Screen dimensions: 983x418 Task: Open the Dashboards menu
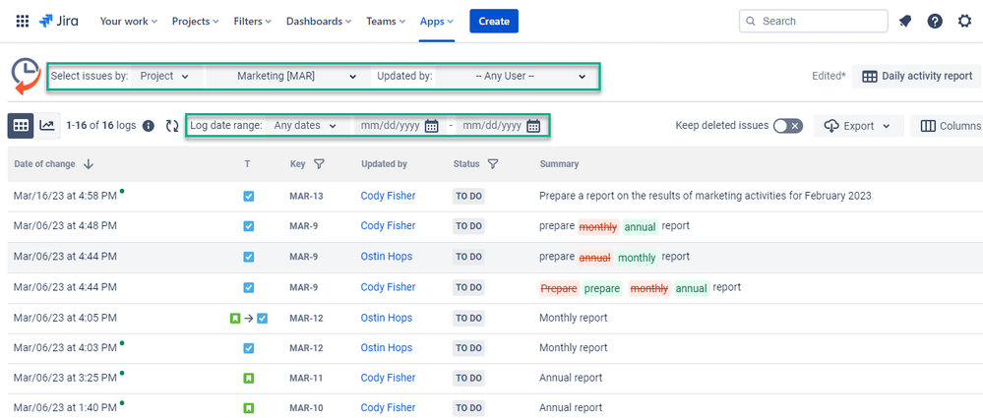point(319,22)
